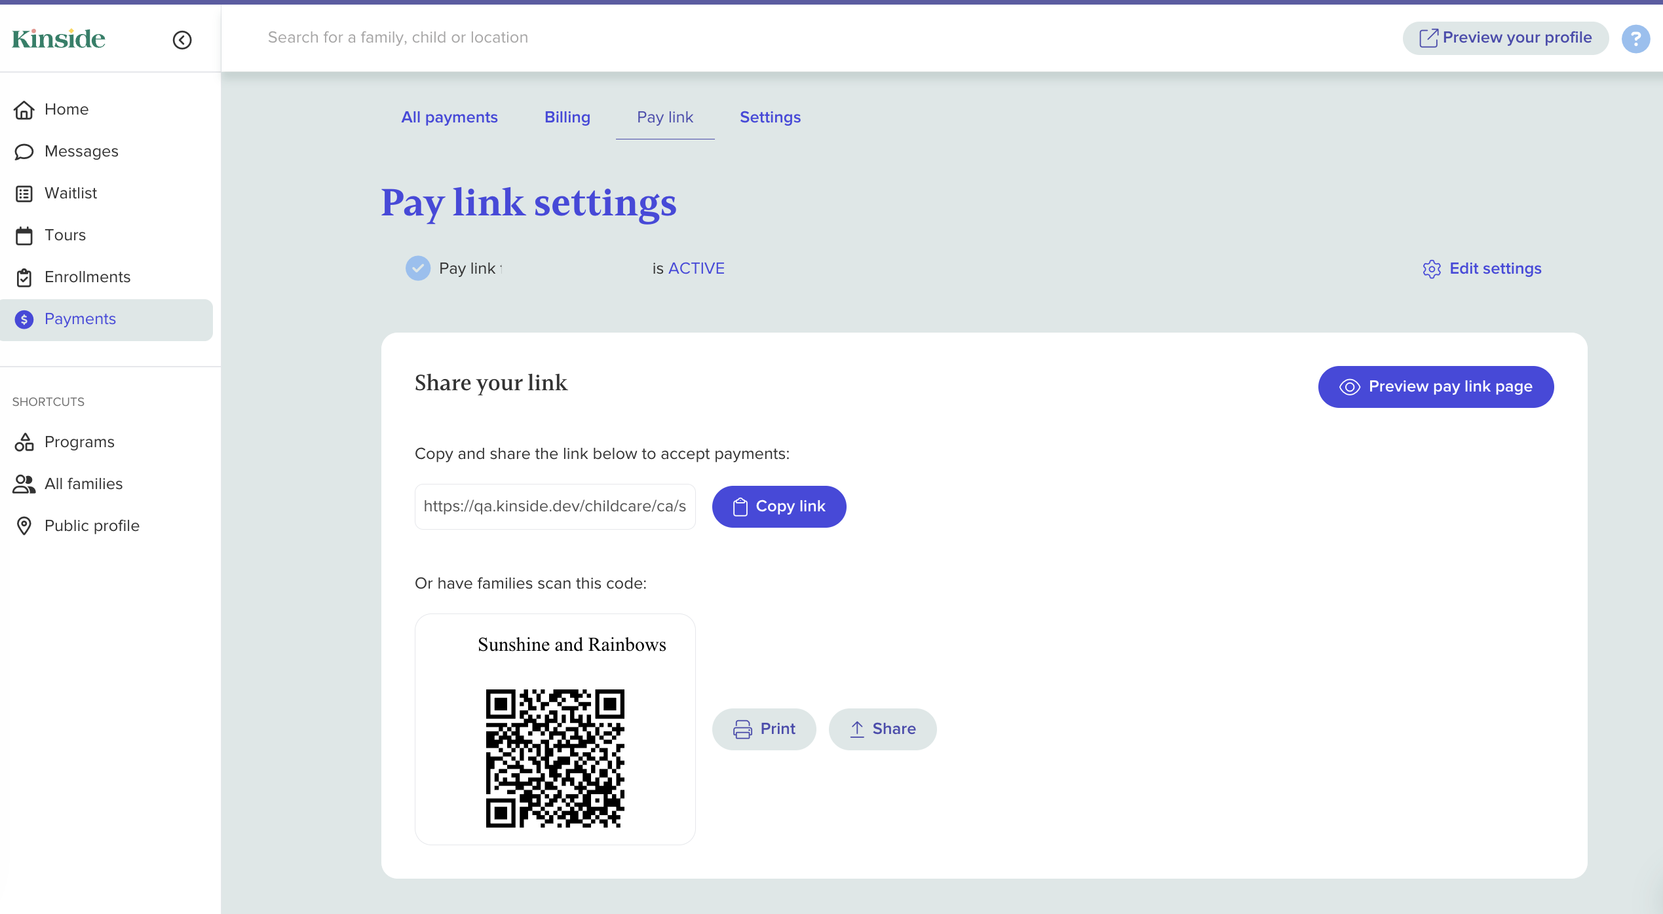Share the QR code
Screen dimensions: 1663x914
click(883, 729)
